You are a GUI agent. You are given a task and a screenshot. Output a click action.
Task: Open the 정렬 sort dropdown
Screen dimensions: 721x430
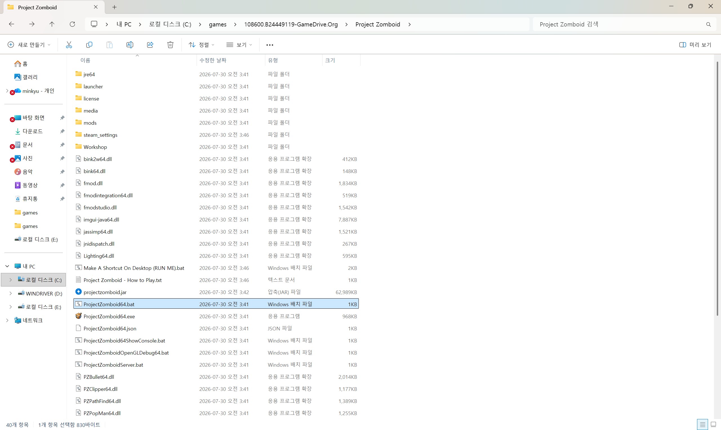[201, 45]
